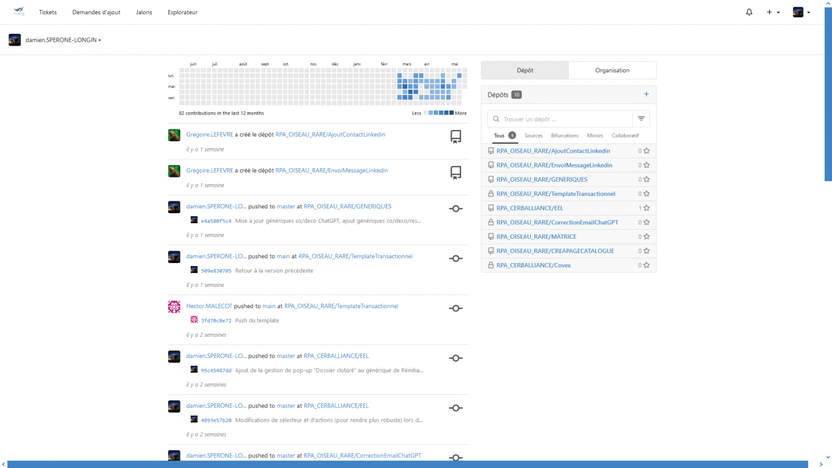
Task: Open the RPA_CERBALLIANCE/Covex repository link
Action: click(x=533, y=265)
